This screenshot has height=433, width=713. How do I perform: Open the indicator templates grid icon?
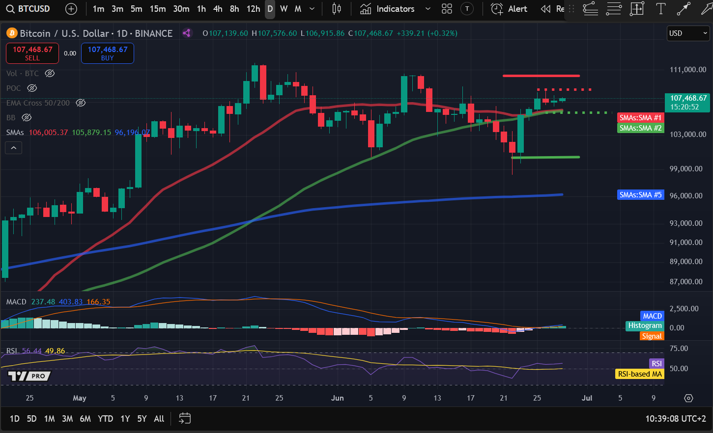point(447,9)
